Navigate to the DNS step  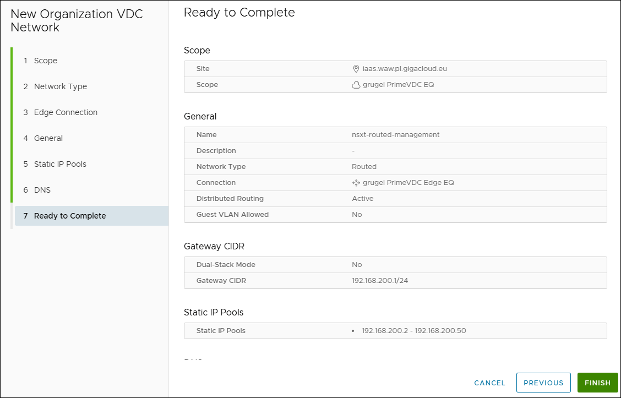(x=42, y=190)
